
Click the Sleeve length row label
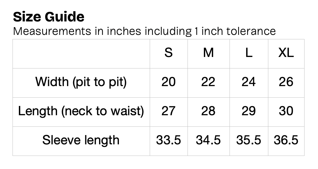pyautogui.click(x=81, y=140)
